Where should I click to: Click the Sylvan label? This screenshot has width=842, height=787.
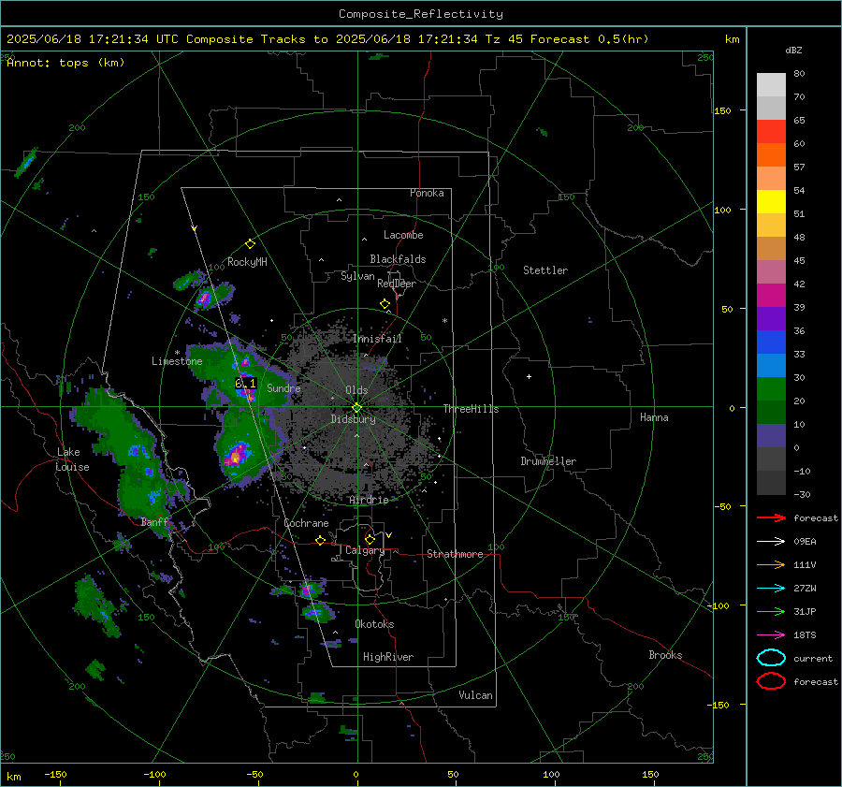click(x=357, y=276)
